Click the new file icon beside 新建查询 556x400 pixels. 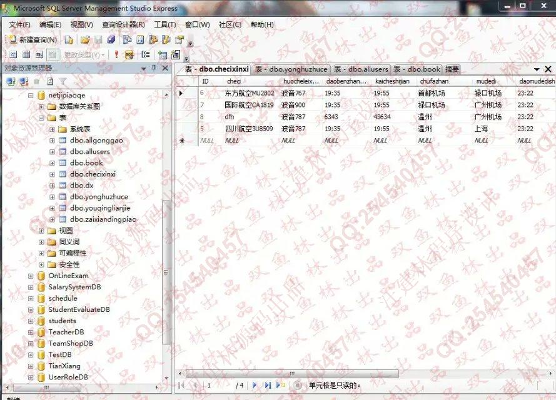pyautogui.click(x=69, y=39)
